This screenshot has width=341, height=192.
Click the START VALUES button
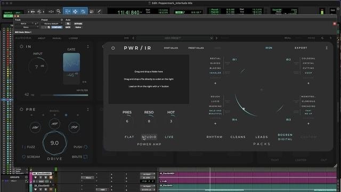coord(171,48)
